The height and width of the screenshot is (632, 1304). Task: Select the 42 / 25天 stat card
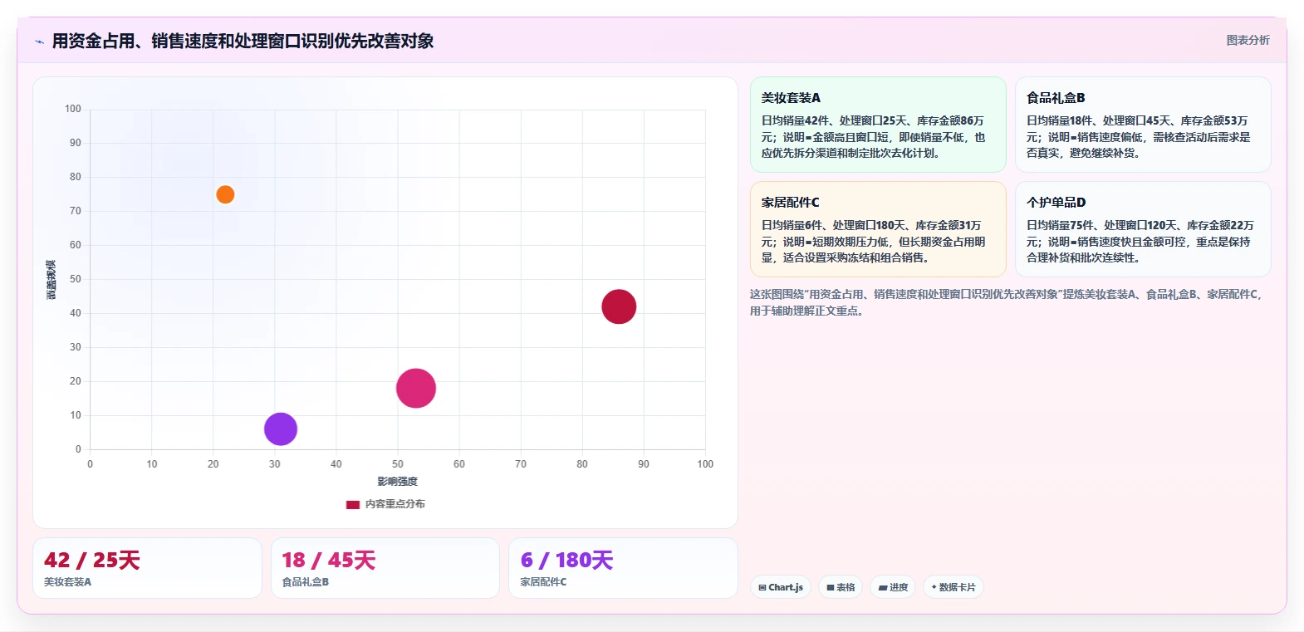[147, 568]
